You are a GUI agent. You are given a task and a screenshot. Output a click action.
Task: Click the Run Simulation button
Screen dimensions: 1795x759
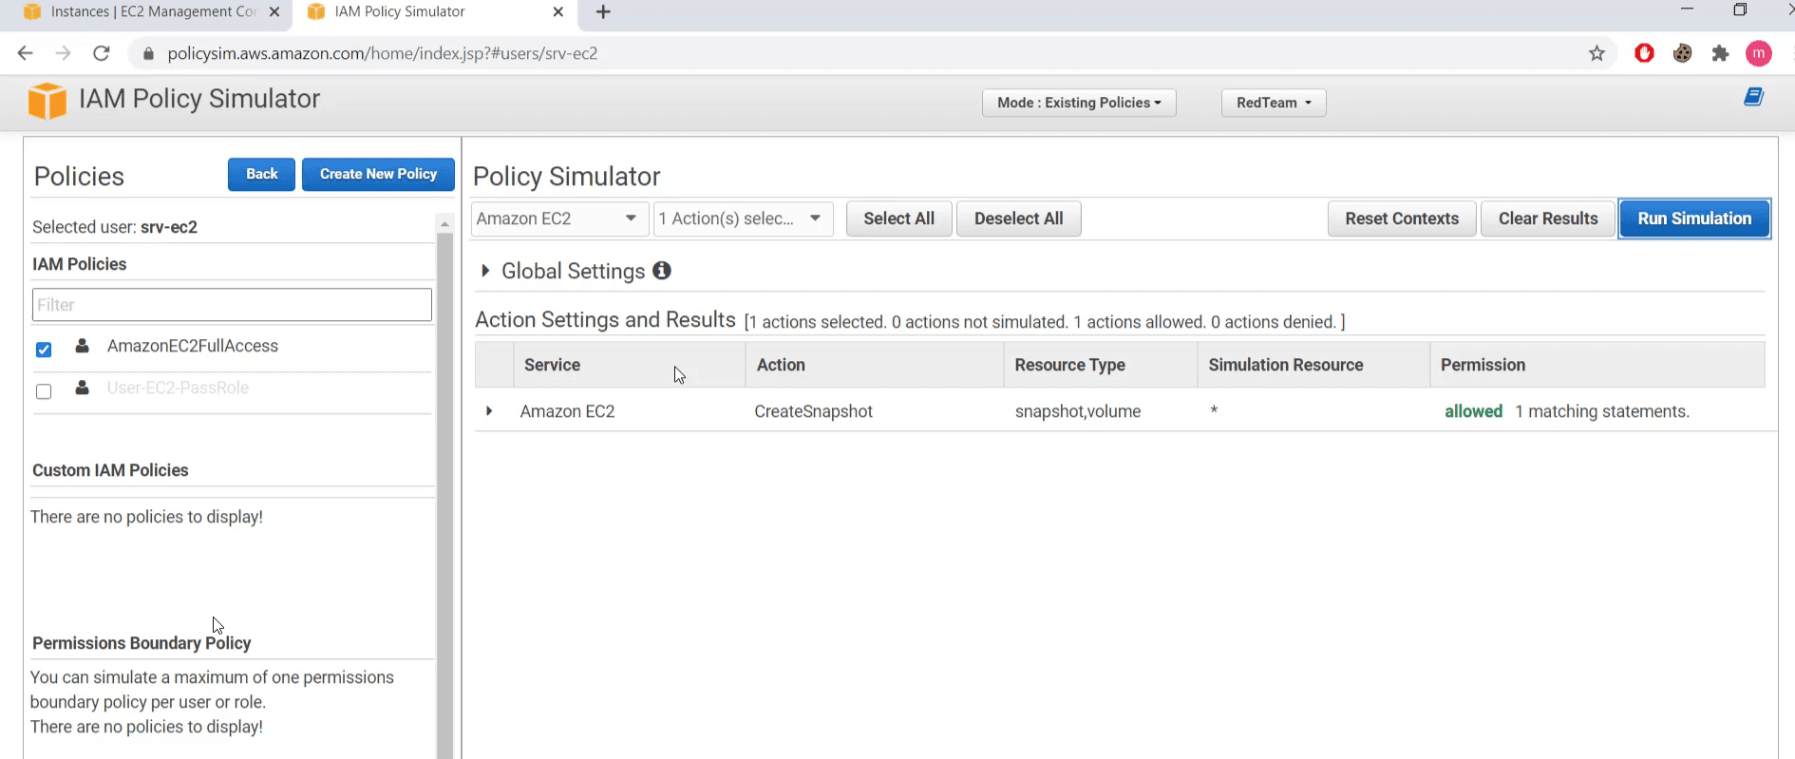click(x=1694, y=218)
